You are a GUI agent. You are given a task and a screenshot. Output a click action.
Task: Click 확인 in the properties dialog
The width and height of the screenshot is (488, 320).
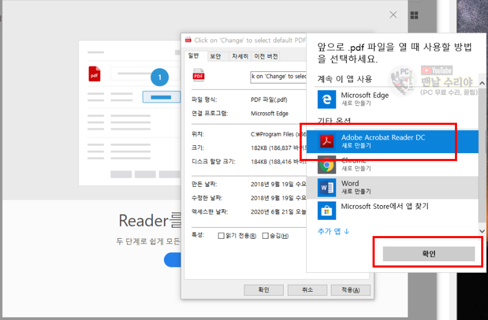click(263, 290)
